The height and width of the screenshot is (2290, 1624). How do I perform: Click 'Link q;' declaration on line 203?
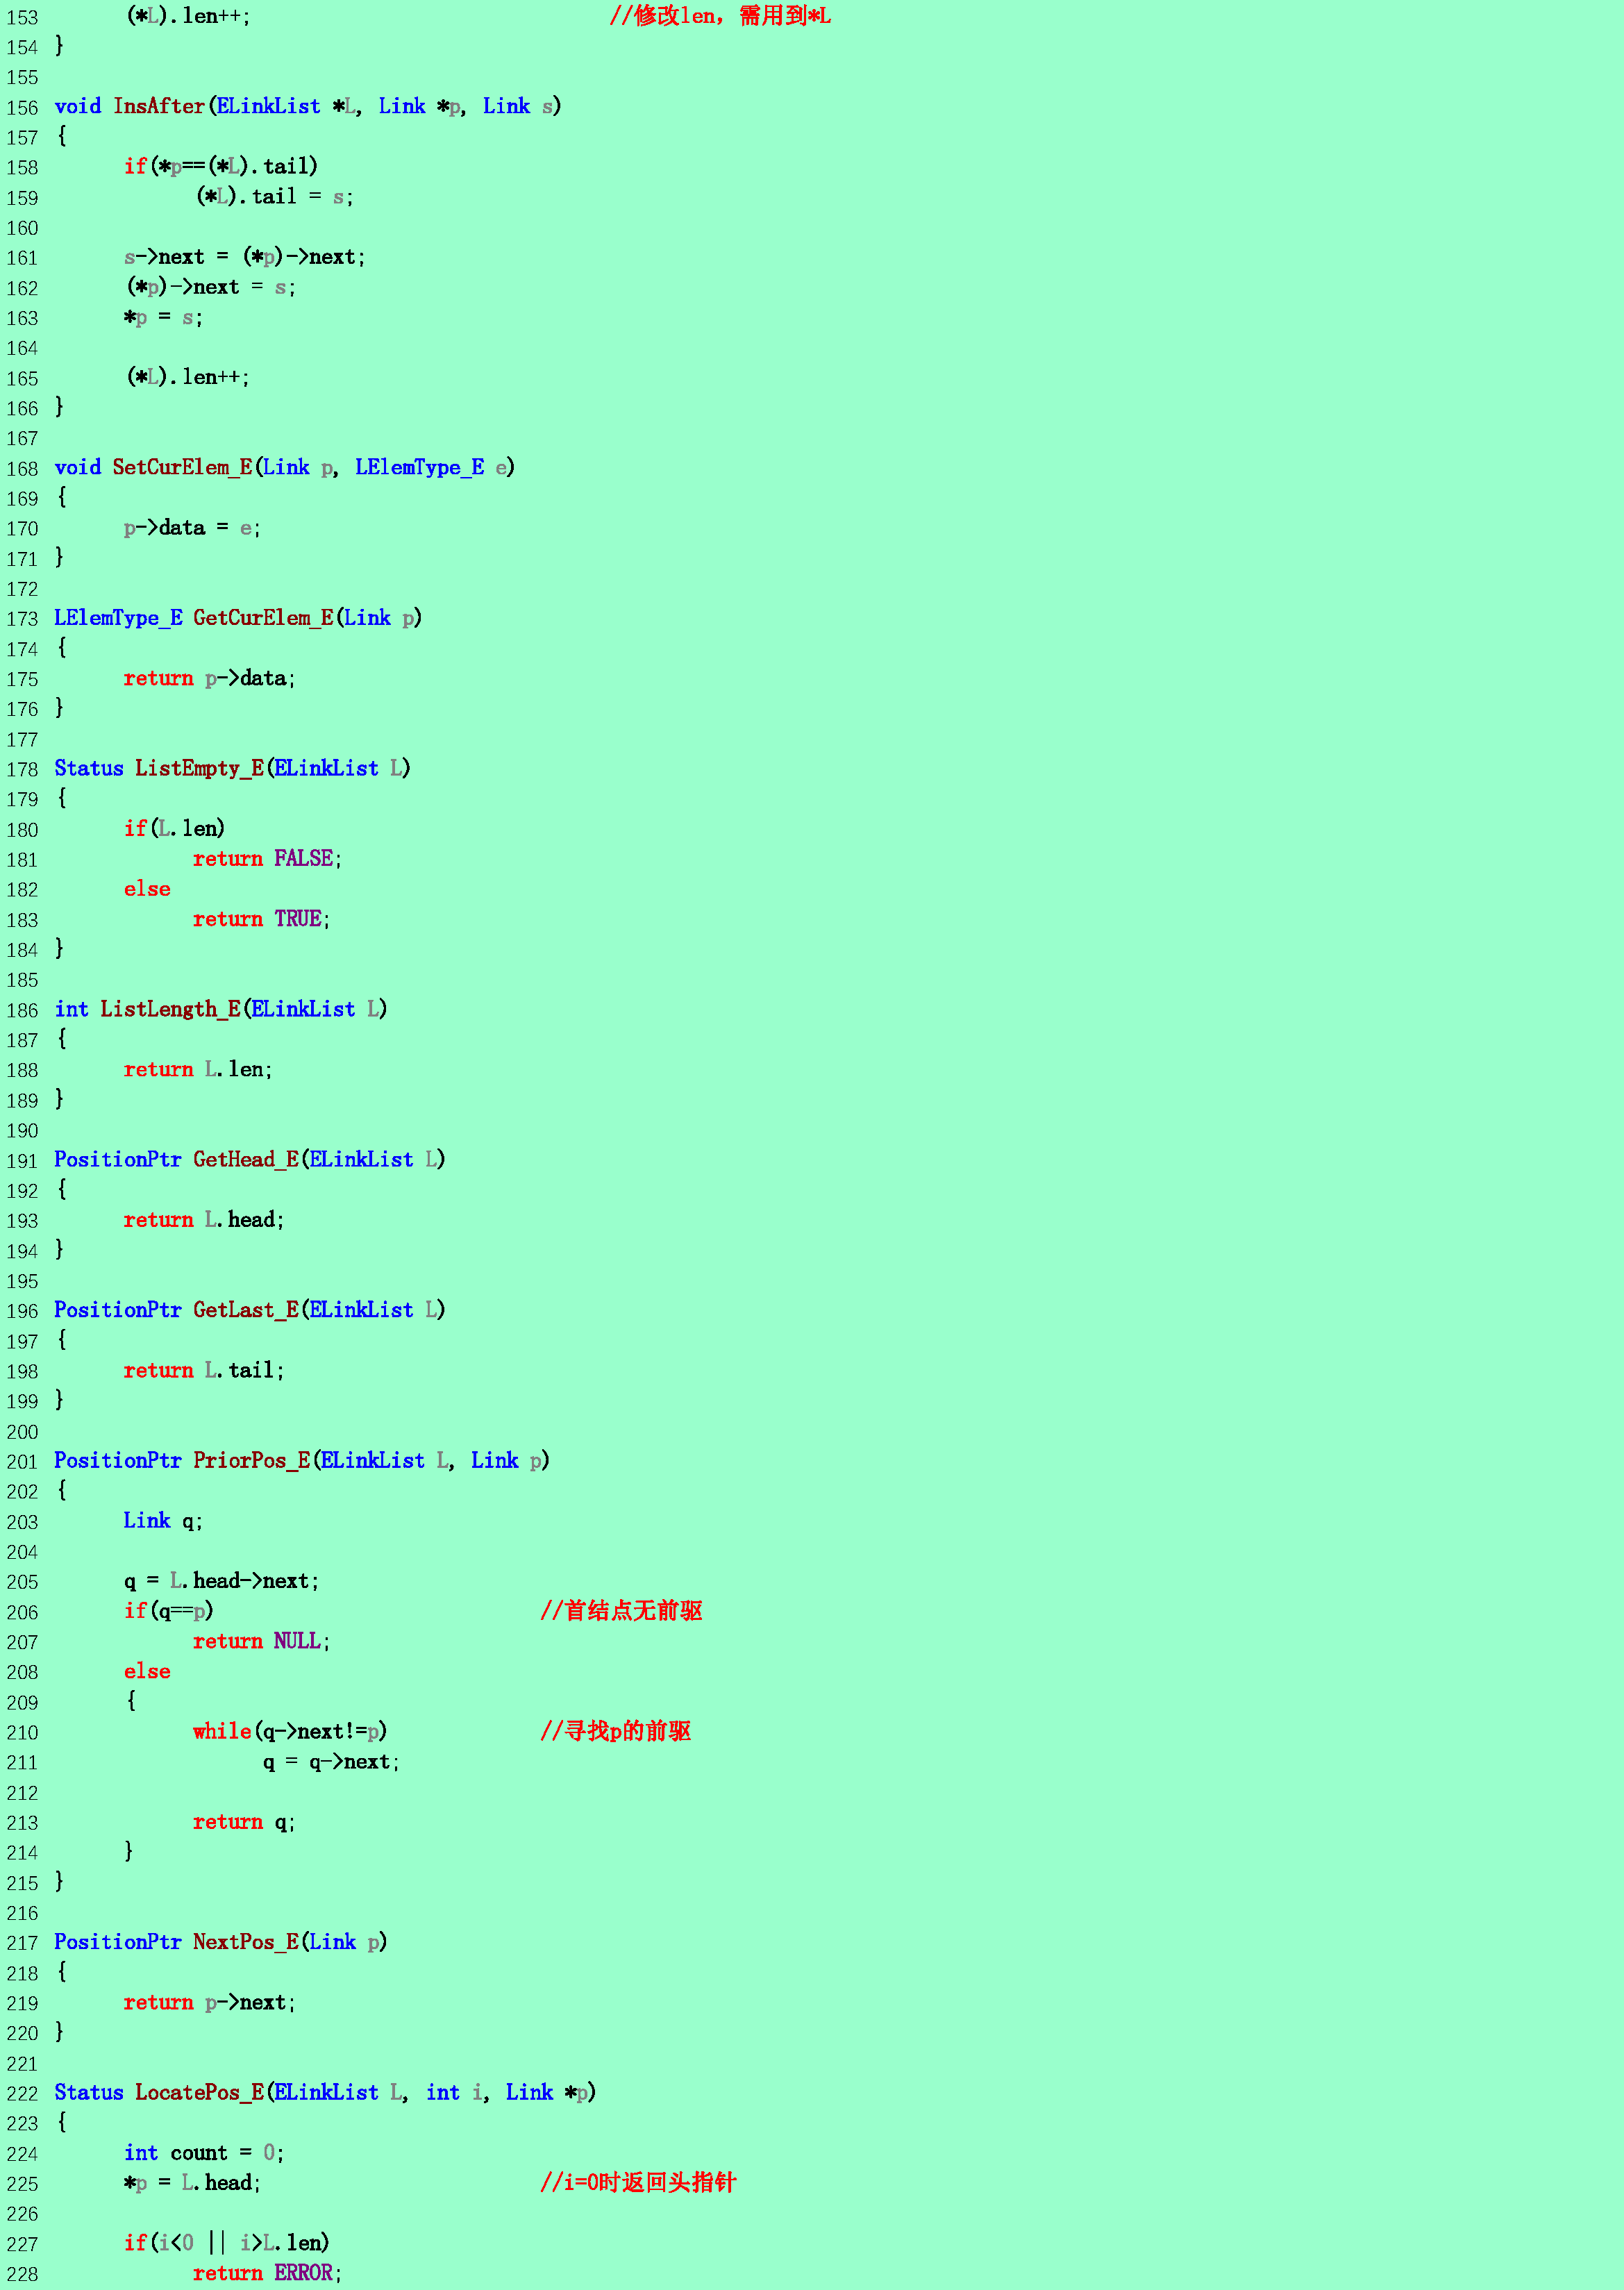(163, 1521)
